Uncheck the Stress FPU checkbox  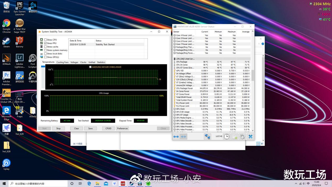click(46, 43)
